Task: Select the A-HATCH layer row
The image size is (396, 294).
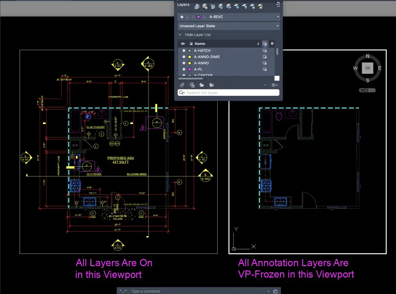Action: tap(226, 51)
